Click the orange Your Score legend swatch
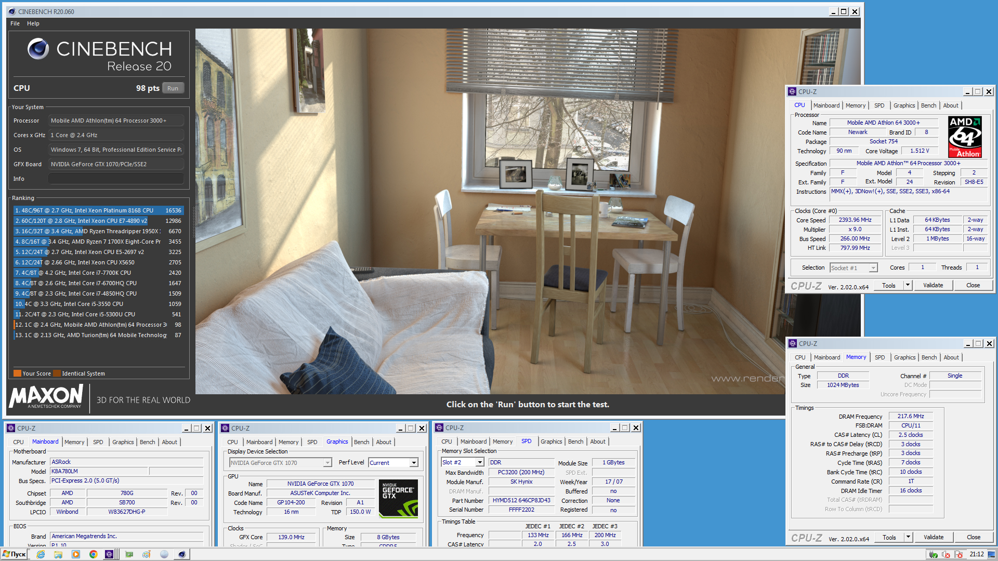The width and height of the screenshot is (998, 561). click(x=17, y=373)
